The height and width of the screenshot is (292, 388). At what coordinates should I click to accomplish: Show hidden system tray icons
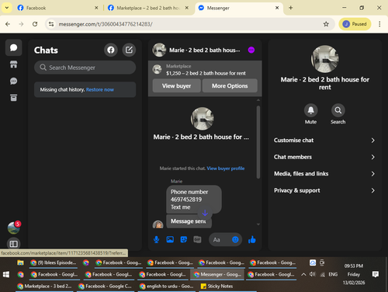click(x=303, y=274)
